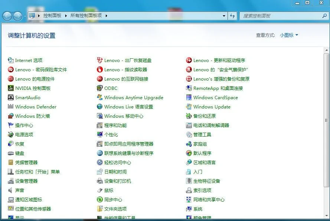This screenshot has height=221, width=330.
Task: Open the 电源选项 icon
Action: click(10, 134)
